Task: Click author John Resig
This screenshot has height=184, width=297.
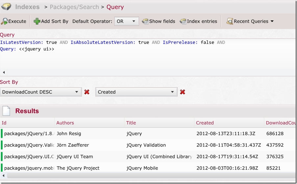Action: (x=69, y=134)
